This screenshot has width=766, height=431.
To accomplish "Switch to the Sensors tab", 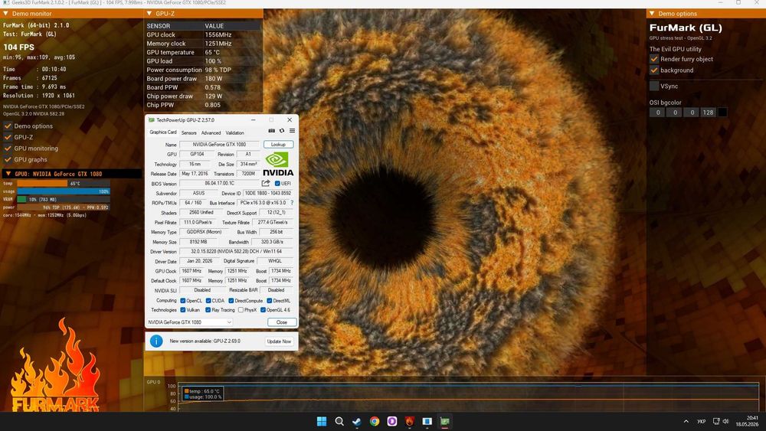I will [188, 132].
